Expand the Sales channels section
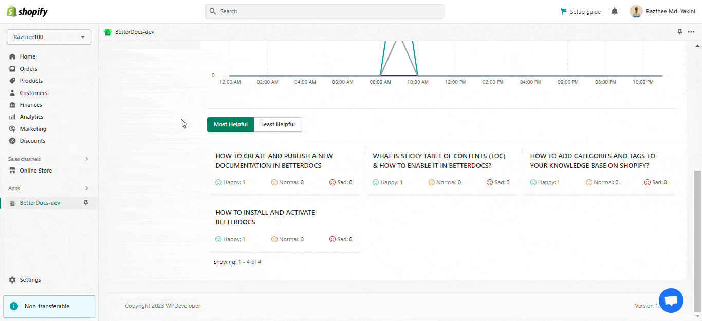 86,159
